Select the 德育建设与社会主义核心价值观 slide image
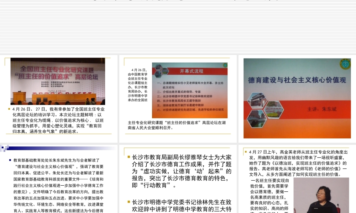 tap(297, 98)
